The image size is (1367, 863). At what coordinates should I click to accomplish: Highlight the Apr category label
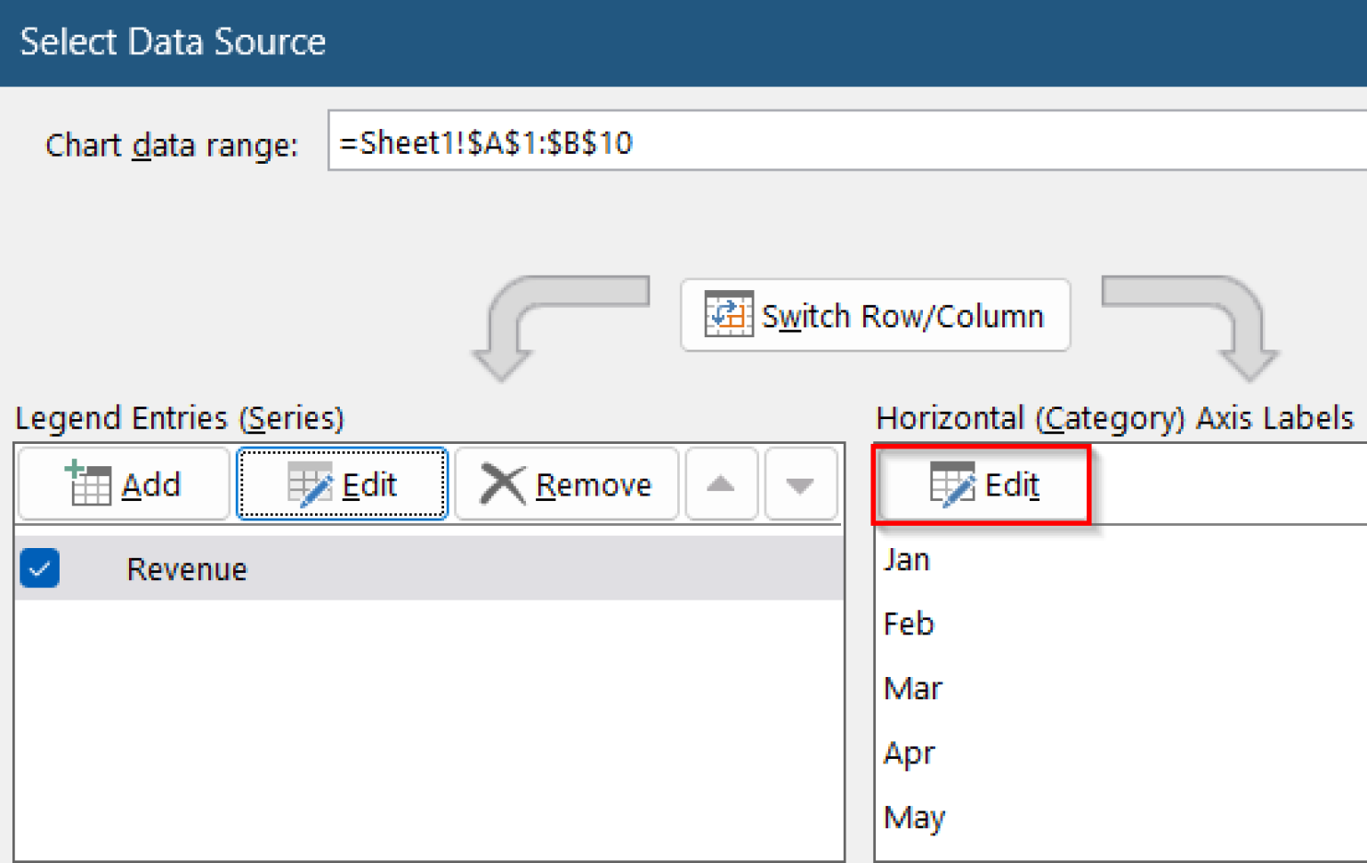click(x=909, y=754)
